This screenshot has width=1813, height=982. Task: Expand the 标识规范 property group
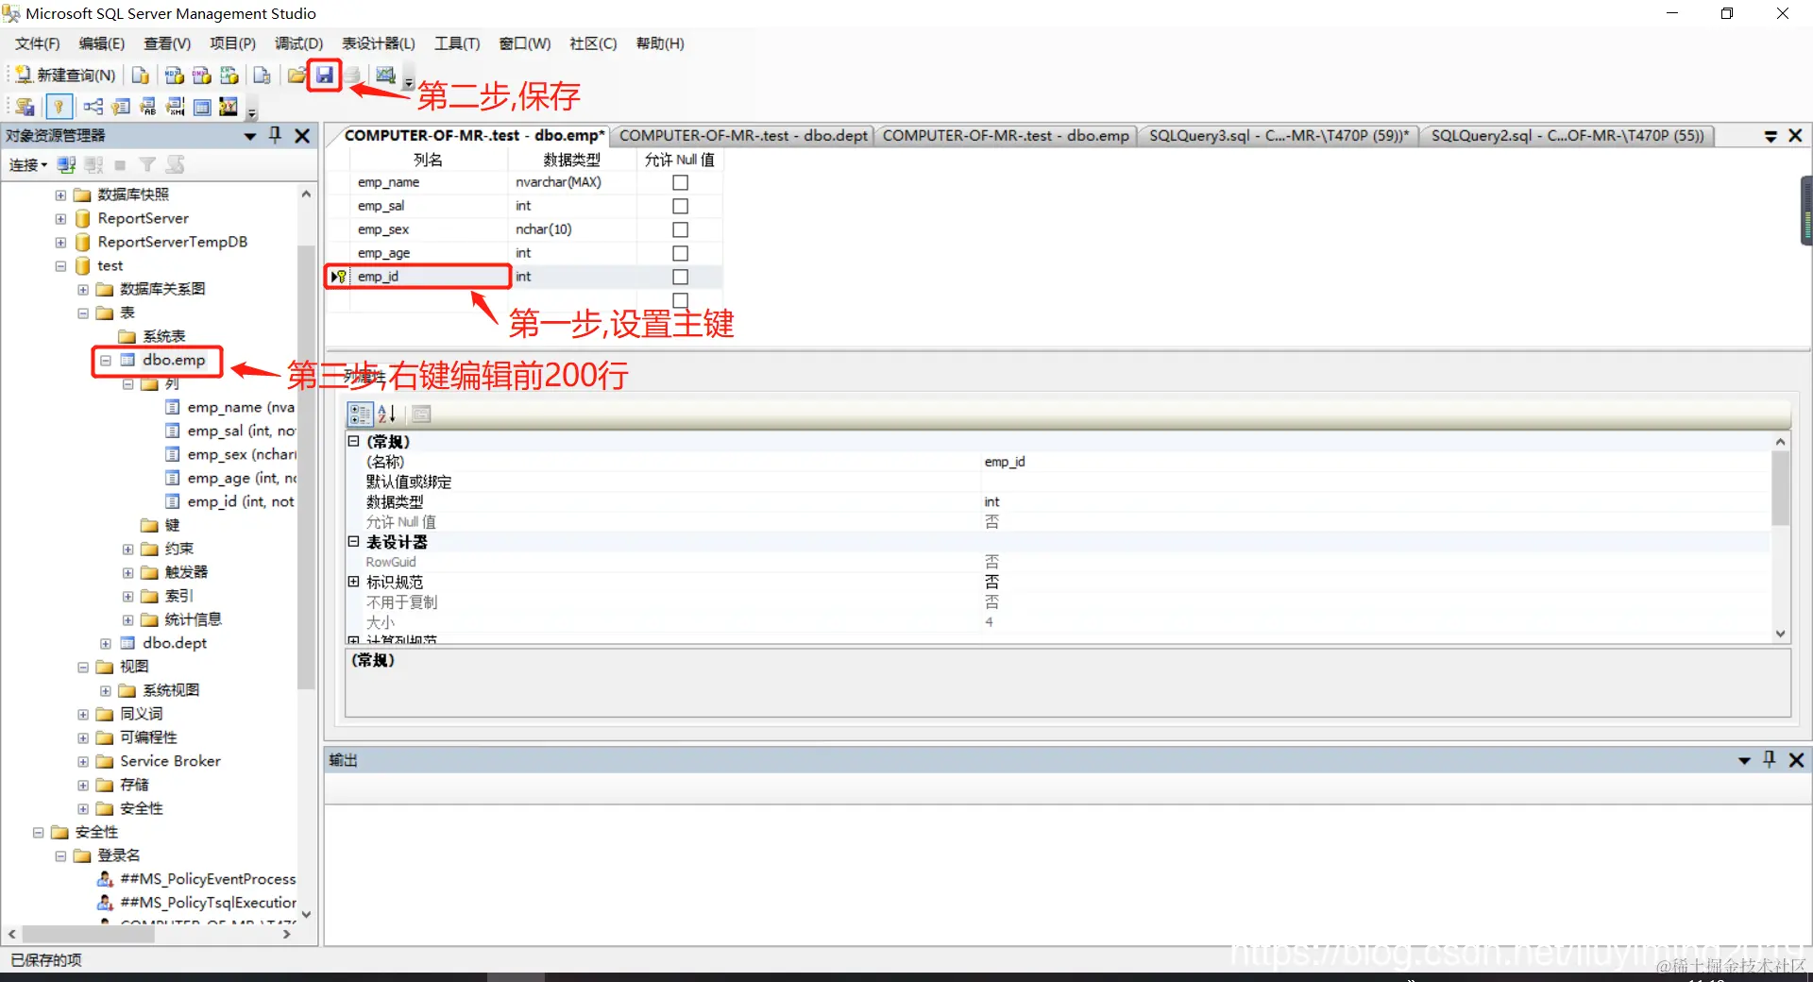pyautogui.click(x=353, y=582)
